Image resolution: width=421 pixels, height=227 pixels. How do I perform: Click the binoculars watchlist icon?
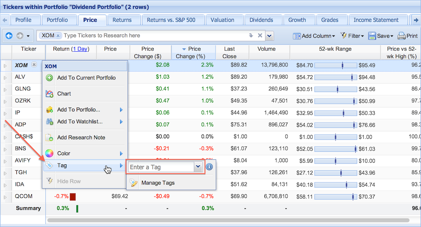[49, 121]
